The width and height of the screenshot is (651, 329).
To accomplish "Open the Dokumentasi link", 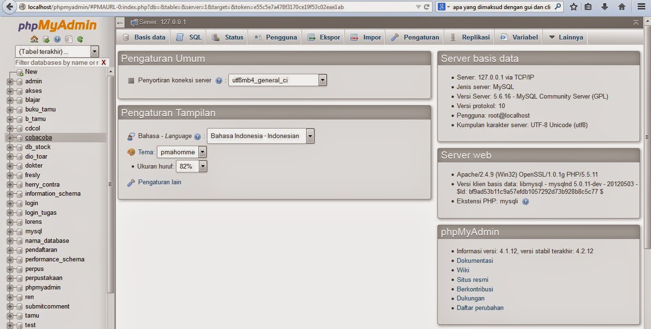I will [475, 260].
